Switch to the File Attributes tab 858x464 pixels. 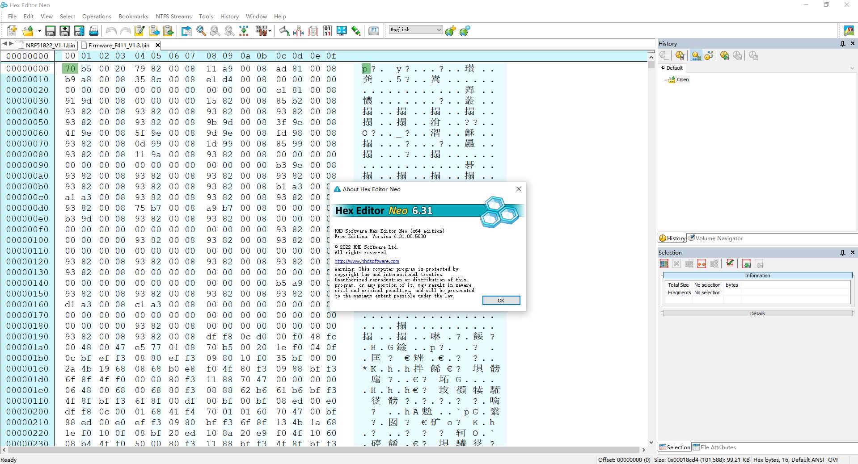point(714,447)
